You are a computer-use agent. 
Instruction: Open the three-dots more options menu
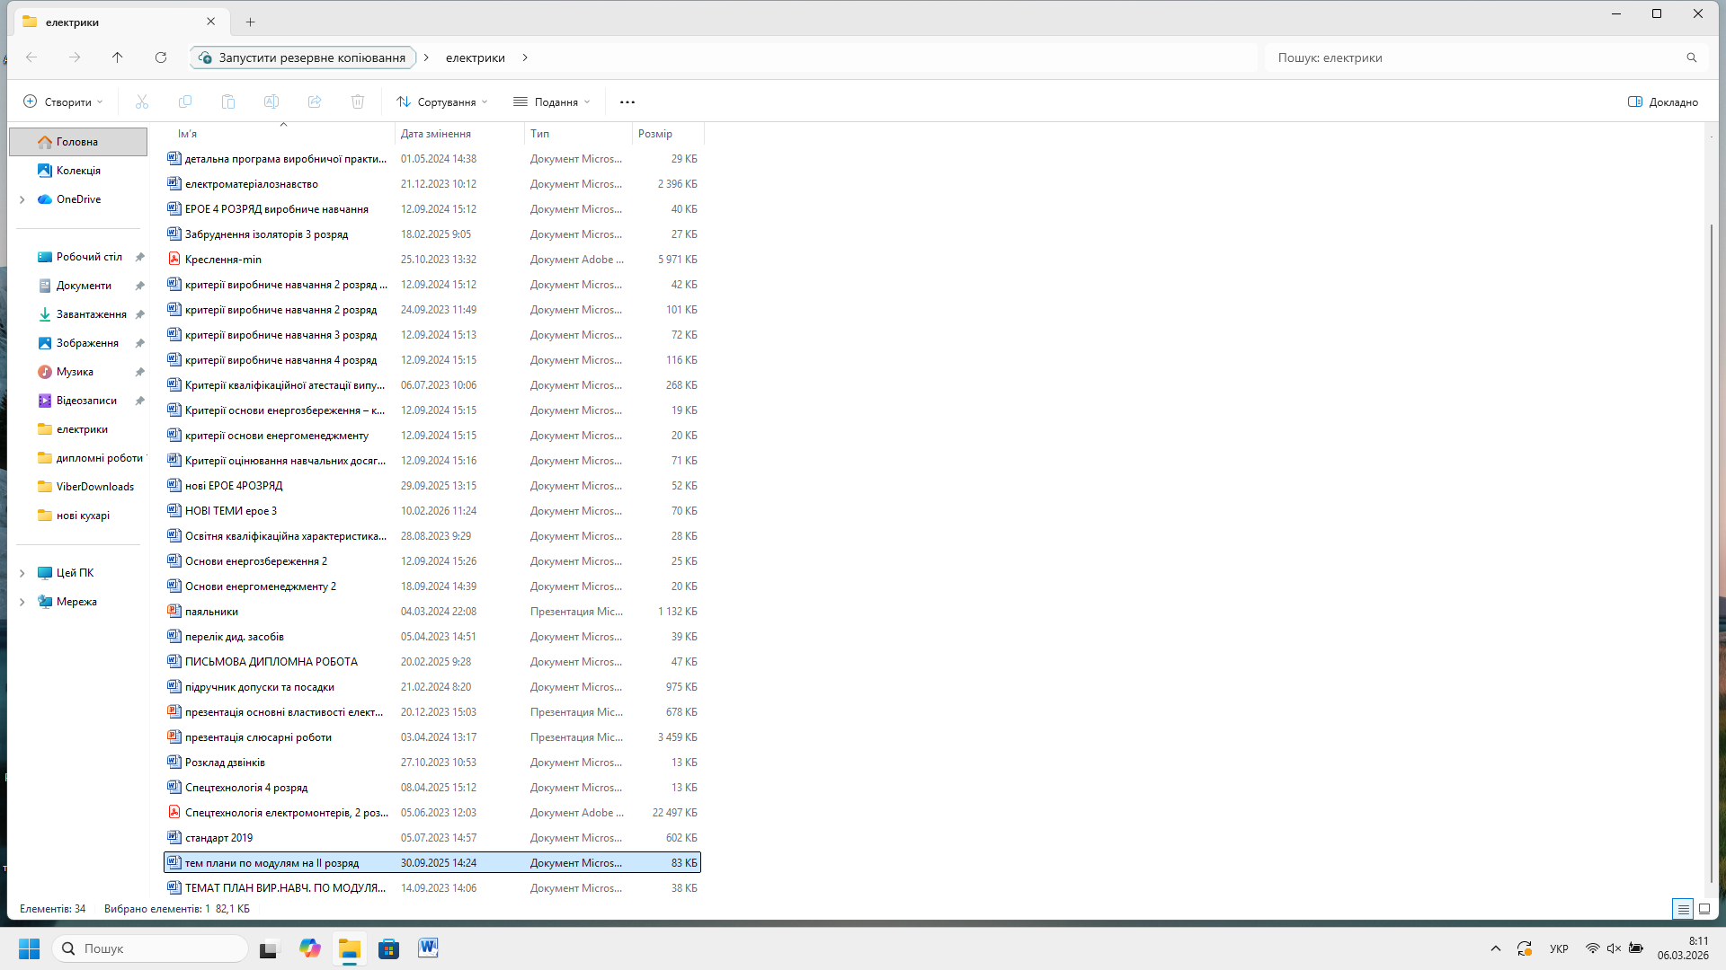click(x=627, y=101)
